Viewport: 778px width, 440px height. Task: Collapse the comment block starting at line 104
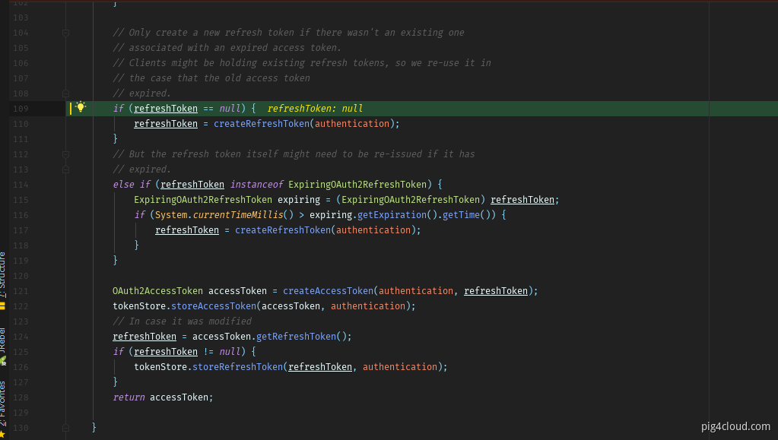pyautogui.click(x=65, y=33)
